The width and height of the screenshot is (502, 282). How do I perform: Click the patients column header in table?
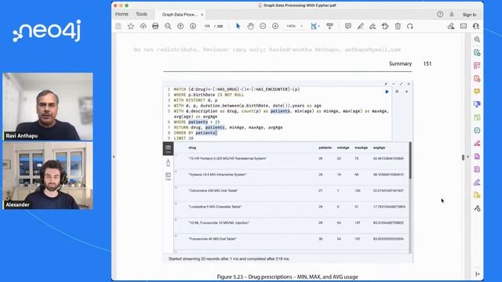[325, 148]
